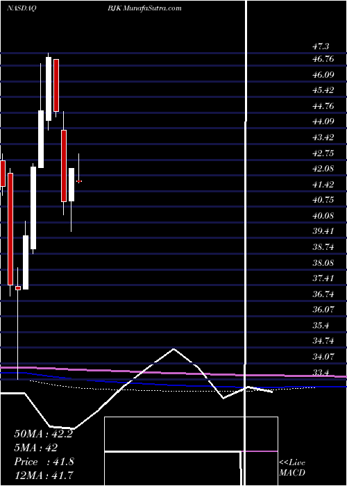Click the 46.76 price axis label
The image size is (347, 486).
(x=323, y=58)
